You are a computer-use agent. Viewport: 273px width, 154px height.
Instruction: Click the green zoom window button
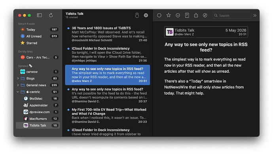click(29, 15)
